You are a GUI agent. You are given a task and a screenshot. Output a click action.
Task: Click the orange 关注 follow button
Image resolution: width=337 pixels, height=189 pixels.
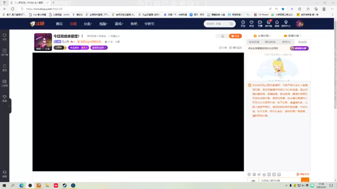point(235,36)
